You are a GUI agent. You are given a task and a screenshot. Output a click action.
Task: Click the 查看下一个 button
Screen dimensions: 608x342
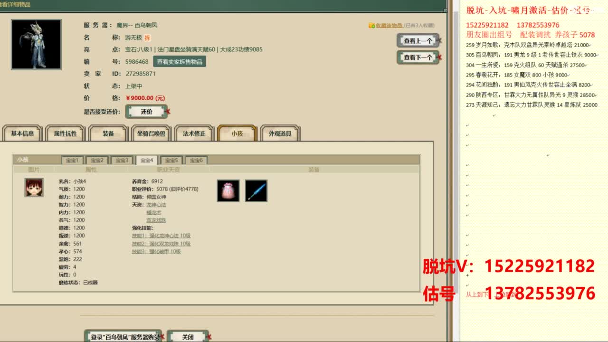tap(418, 57)
